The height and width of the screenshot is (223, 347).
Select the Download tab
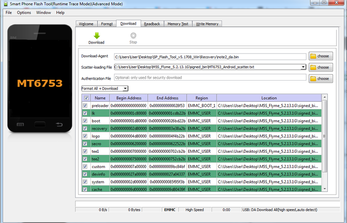(128, 23)
